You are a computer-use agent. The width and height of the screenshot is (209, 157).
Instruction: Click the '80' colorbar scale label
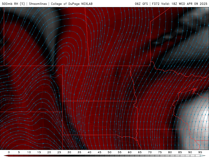[170, 152]
